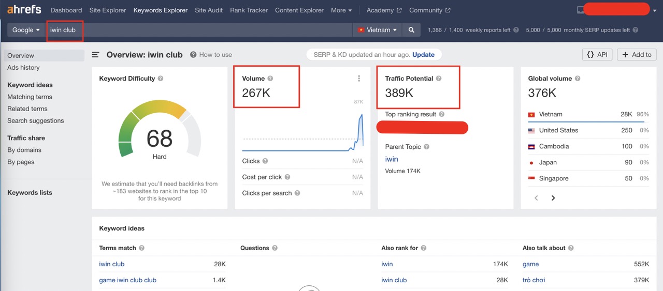Click the How to use help link
Image resolution: width=663 pixels, height=291 pixels.
(211, 55)
